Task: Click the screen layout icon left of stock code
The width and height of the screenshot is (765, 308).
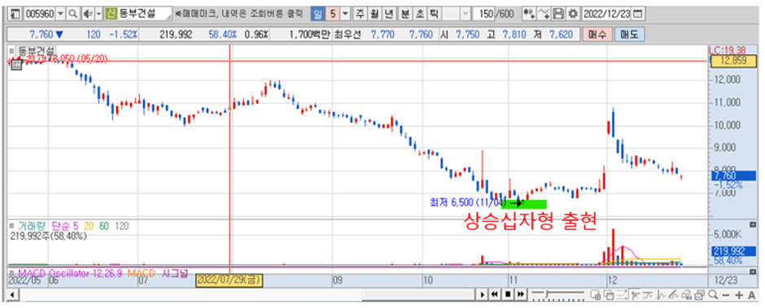Action: pyautogui.click(x=16, y=14)
